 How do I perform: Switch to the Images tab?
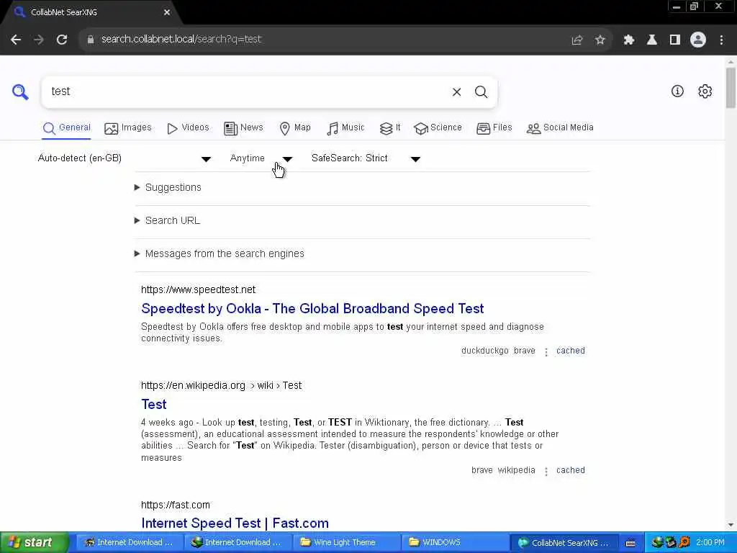pos(128,128)
